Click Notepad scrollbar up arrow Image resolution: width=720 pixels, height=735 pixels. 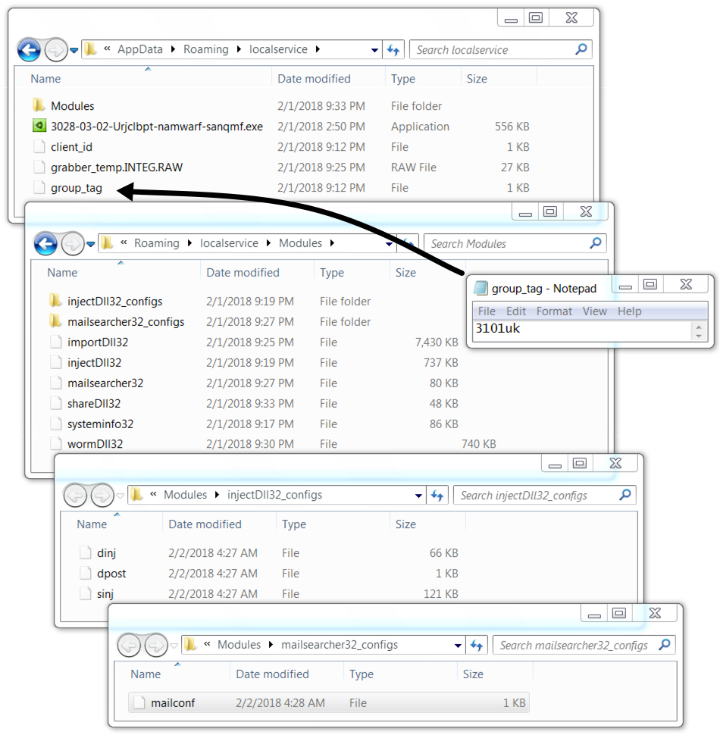pyautogui.click(x=699, y=327)
